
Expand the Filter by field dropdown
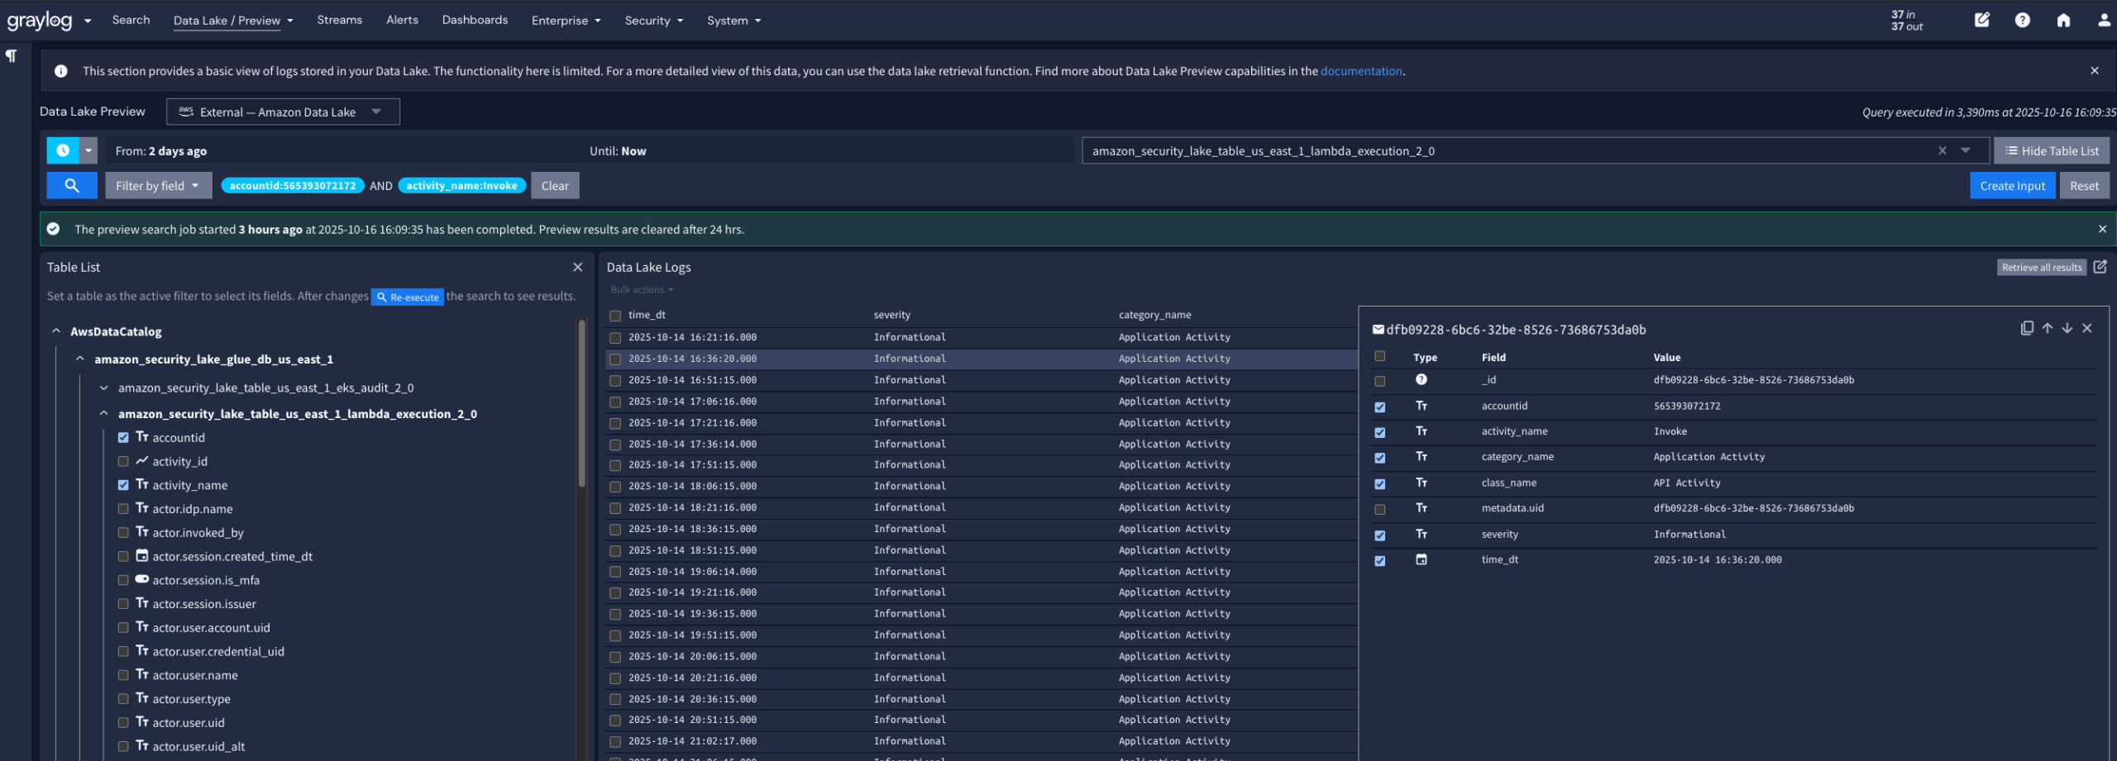[158, 185]
